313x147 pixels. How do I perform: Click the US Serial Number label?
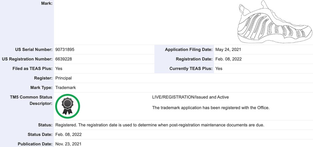(34, 50)
